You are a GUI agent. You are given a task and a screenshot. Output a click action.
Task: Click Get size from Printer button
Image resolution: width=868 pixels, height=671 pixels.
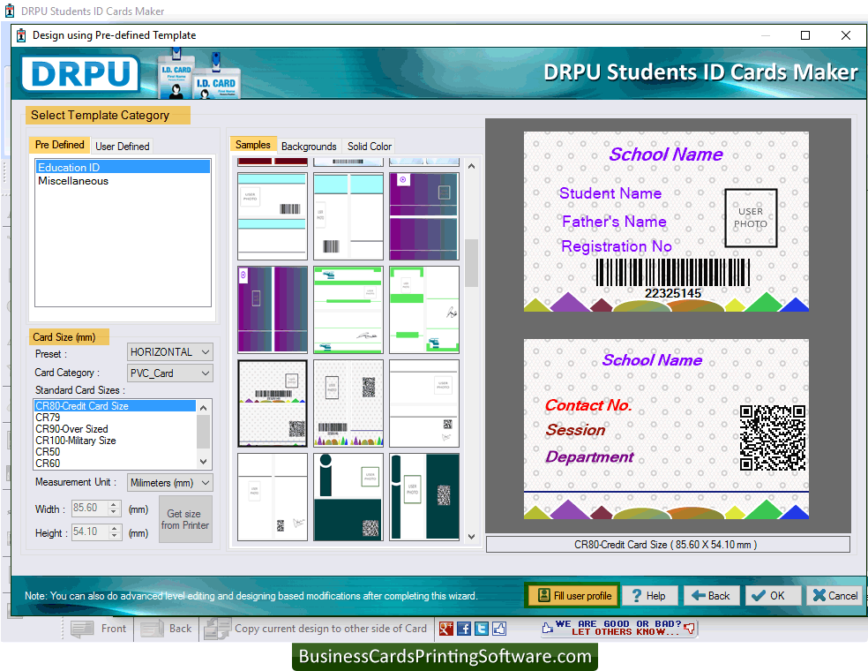(x=185, y=519)
